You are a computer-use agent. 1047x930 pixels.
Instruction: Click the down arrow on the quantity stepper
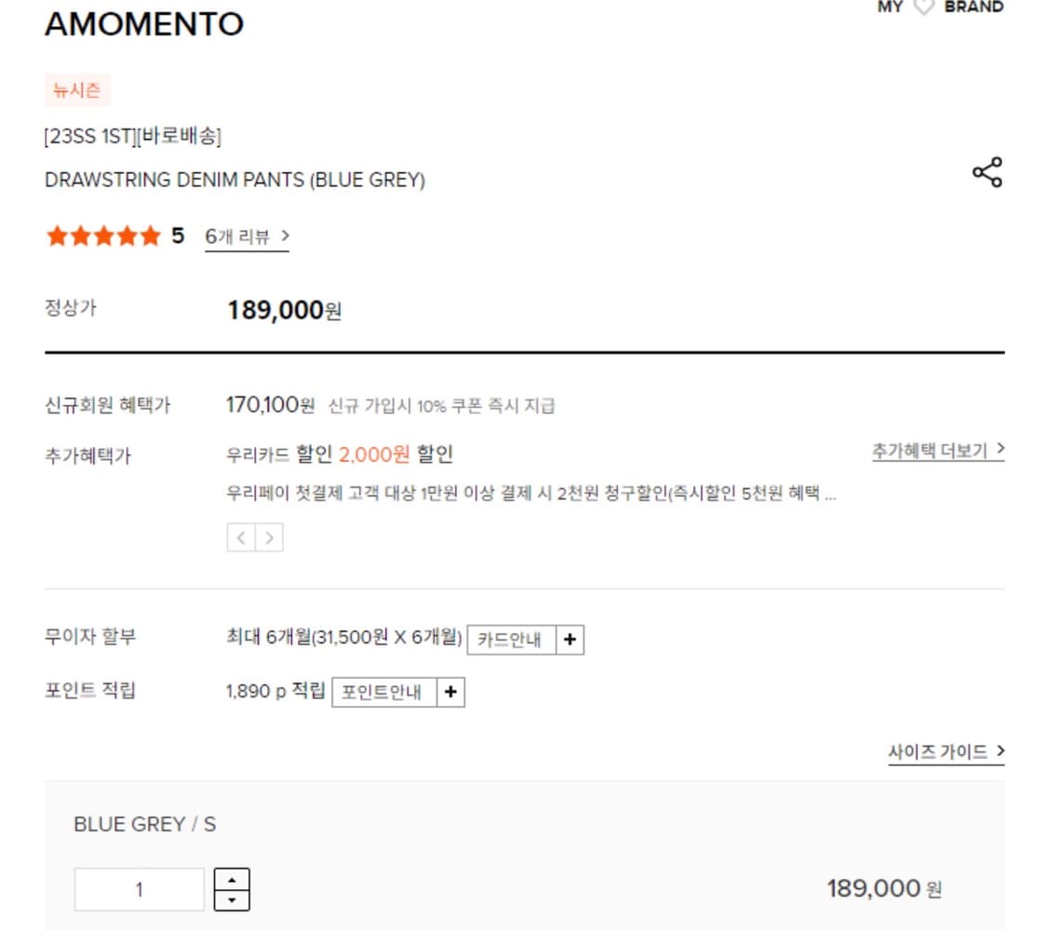point(234,898)
